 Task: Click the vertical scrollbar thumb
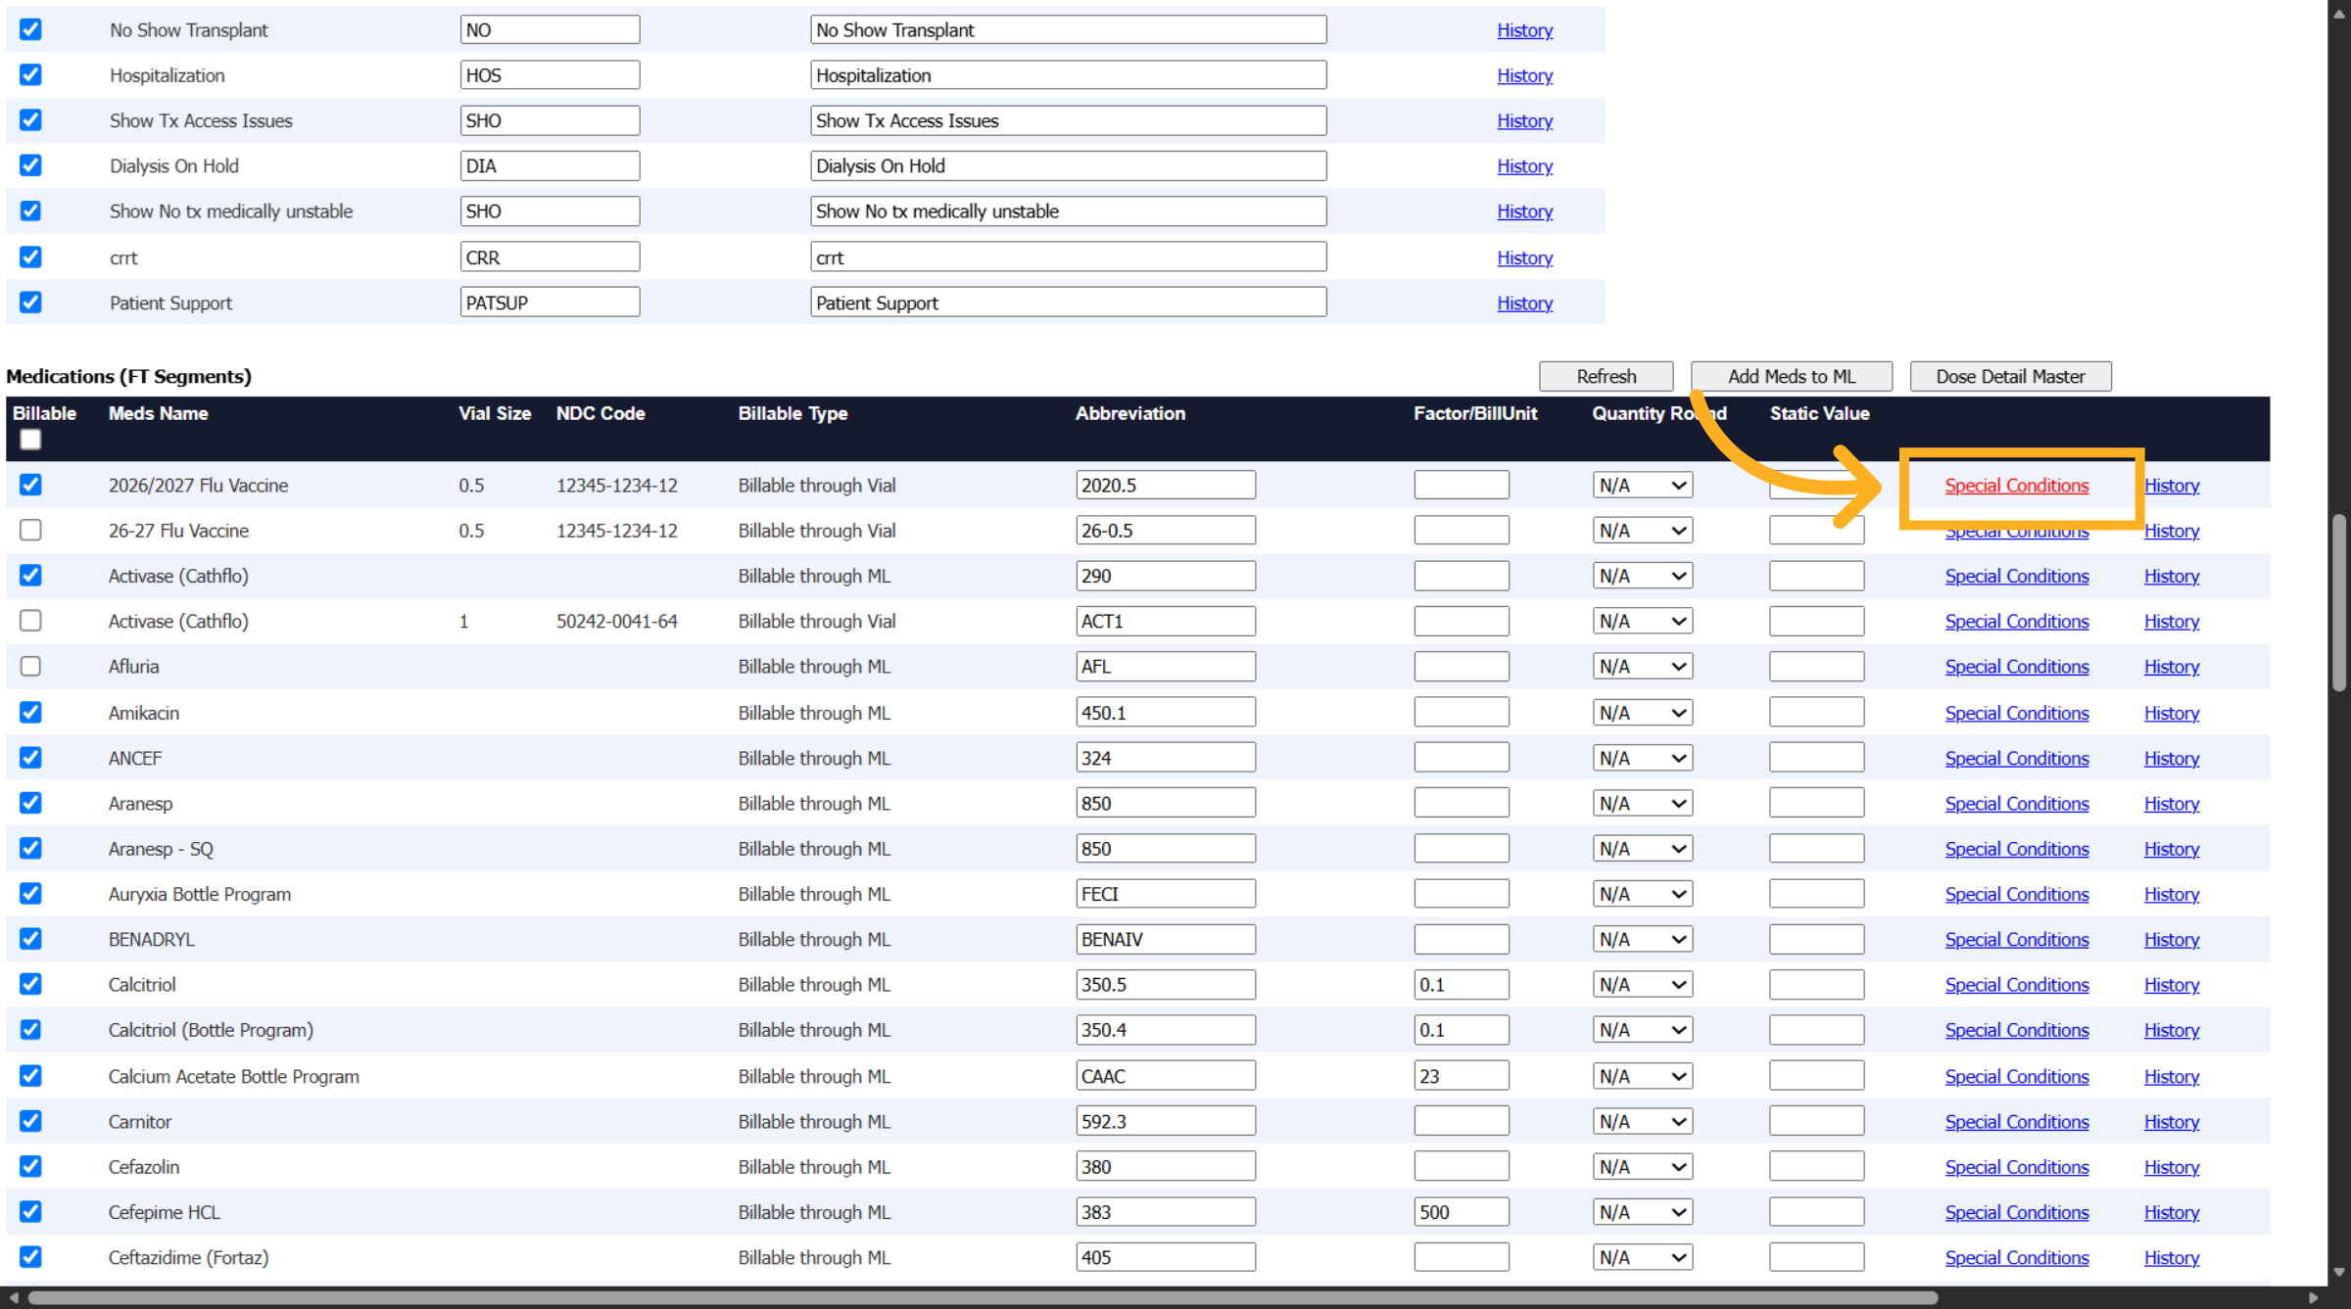pos(2339,602)
